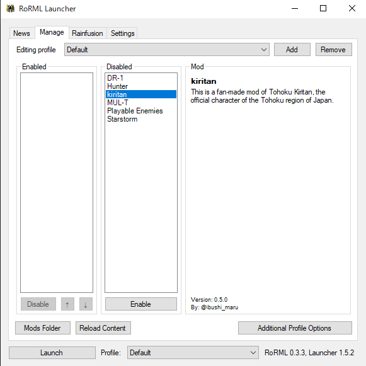The width and height of the screenshot is (366, 366).
Task: Select kiritan mod in Disabled list
Action: 141,94
